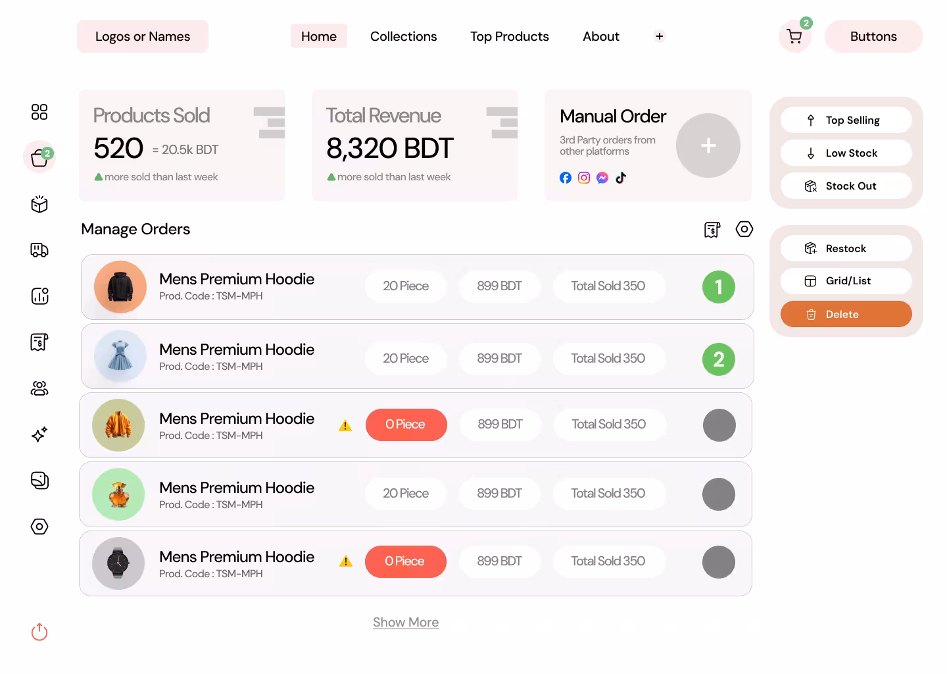Expand the list with Show More
Viewport: 947px width, 674px height.
tap(406, 622)
